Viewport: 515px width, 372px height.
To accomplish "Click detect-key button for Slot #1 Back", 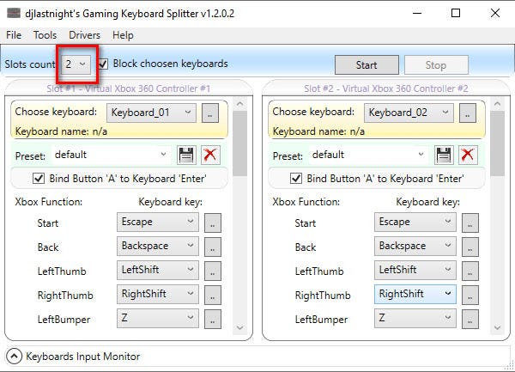I will [213, 247].
